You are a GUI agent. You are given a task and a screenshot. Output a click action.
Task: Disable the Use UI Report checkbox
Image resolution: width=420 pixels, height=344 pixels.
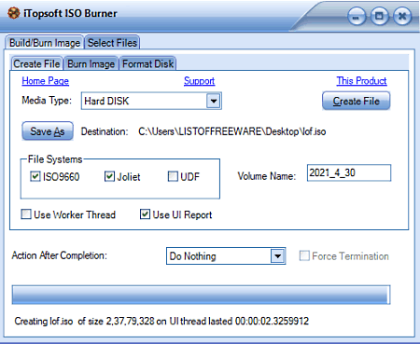(x=145, y=214)
